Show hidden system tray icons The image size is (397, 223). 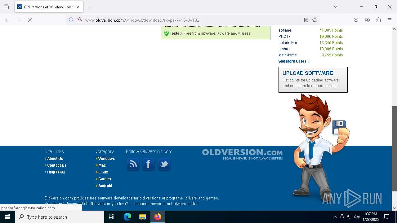(334, 217)
